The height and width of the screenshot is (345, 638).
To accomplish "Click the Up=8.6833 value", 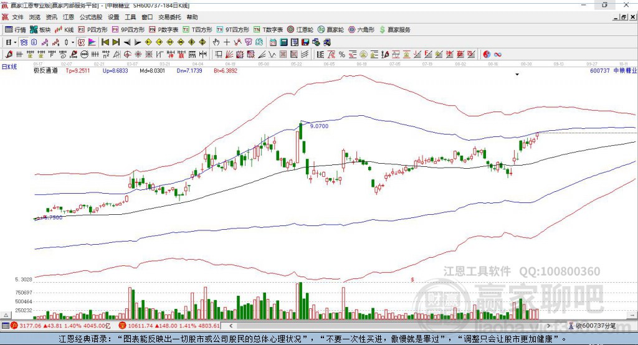I will click(x=115, y=70).
